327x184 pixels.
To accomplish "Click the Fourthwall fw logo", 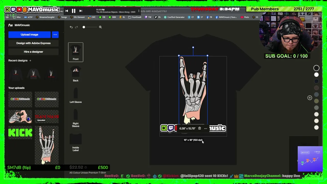I will (x=10, y=25).
